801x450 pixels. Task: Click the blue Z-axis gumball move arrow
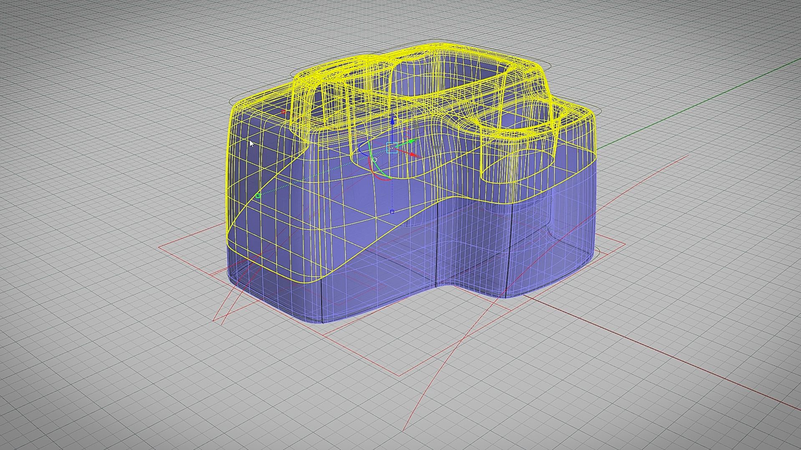pyautogui.click(x=392, y=120)
